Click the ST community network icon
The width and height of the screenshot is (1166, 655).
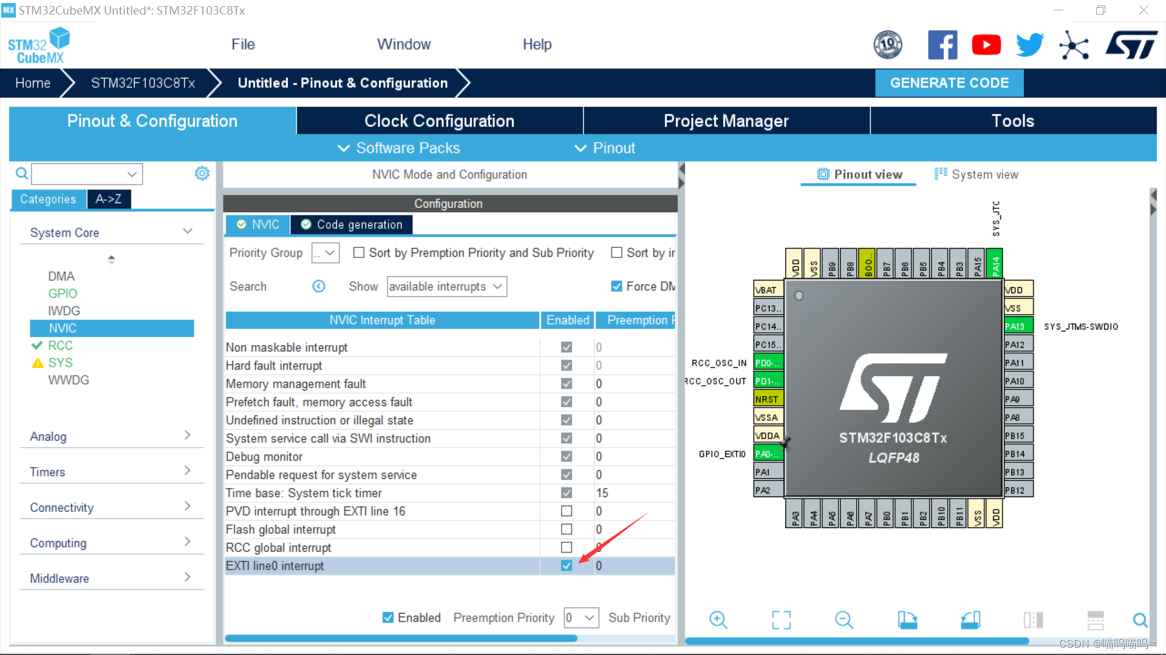tap(1074, 45)
